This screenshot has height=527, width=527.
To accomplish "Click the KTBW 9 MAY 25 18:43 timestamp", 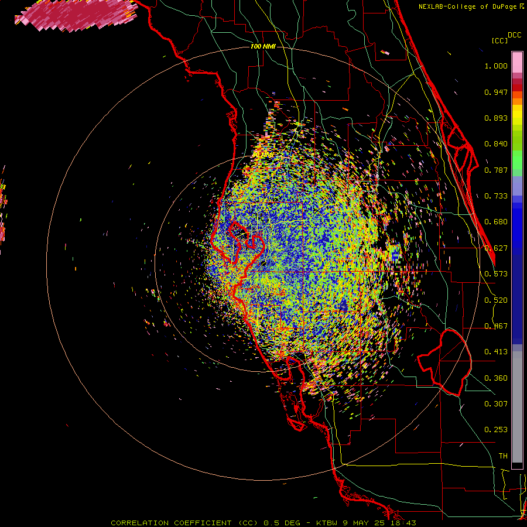I will click(366, 523).
